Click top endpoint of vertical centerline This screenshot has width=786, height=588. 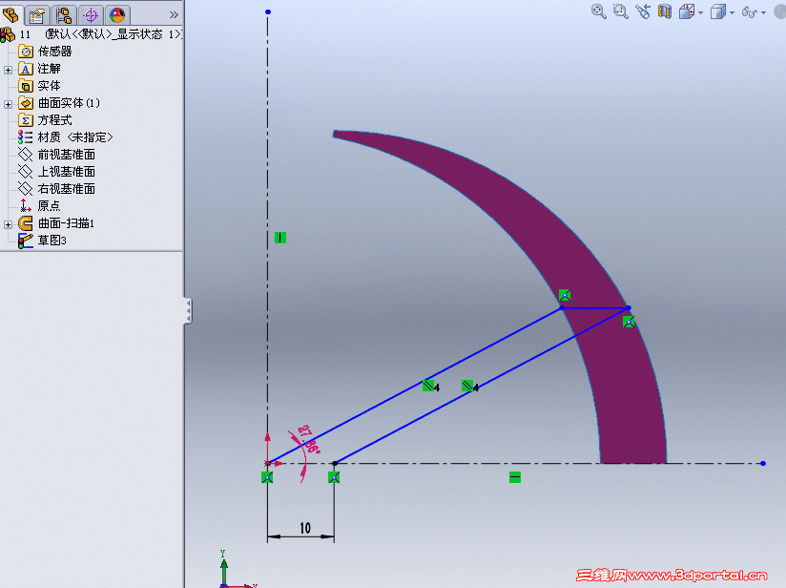click(268, 12)
